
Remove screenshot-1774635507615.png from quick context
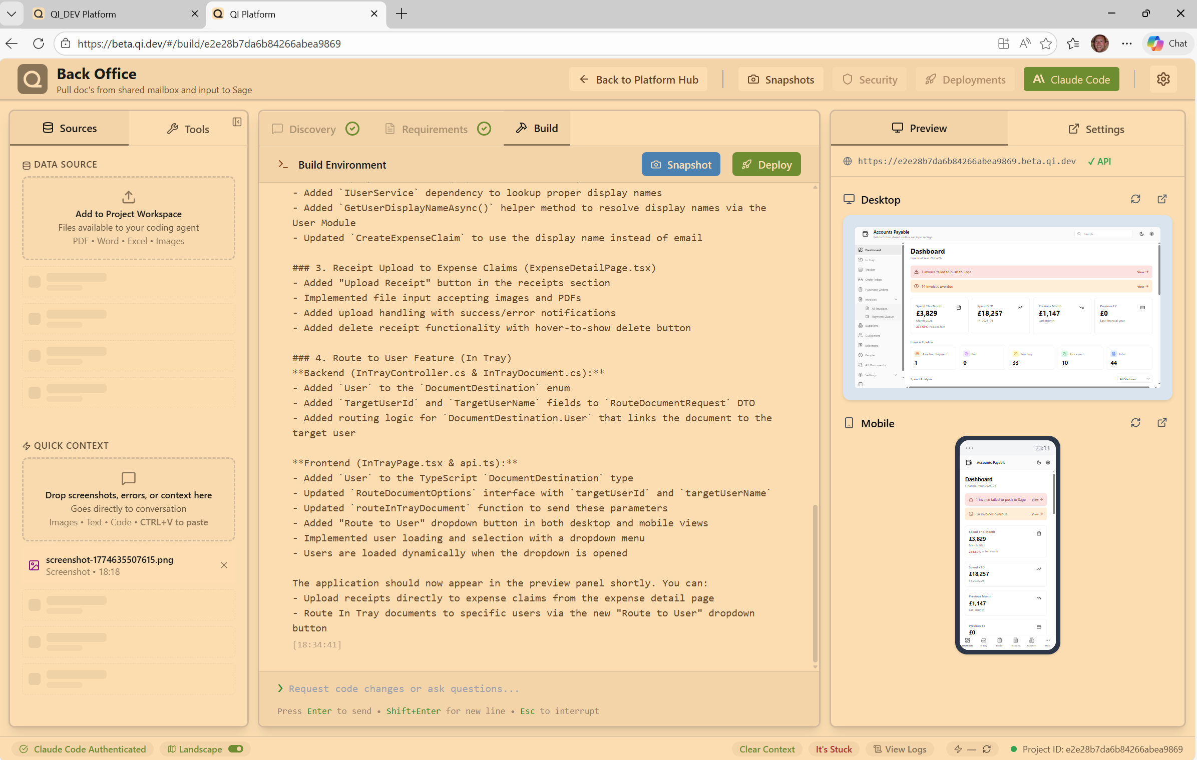click(224, 565)
